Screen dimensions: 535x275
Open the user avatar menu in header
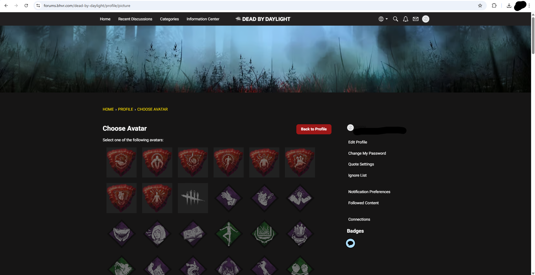[x=426, y=19]
